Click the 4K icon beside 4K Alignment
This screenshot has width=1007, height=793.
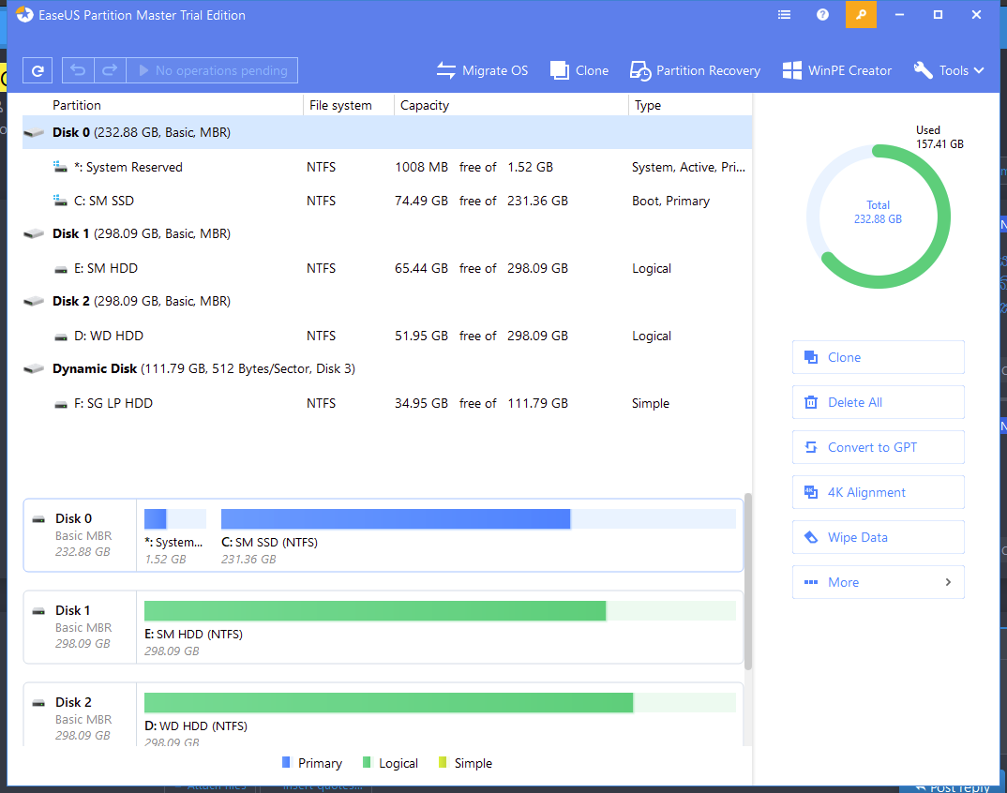click(811, 492)
